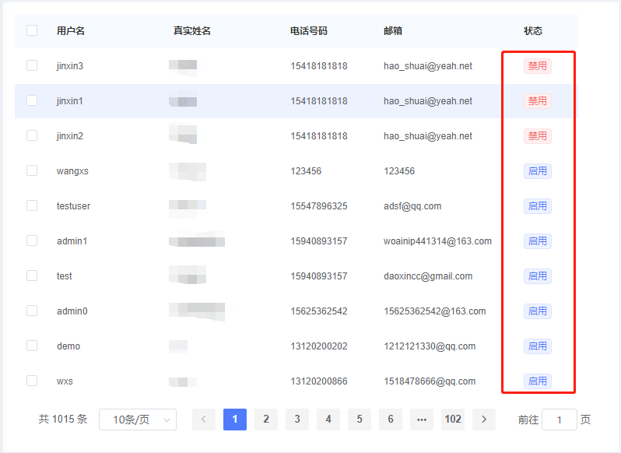Click the previous page arrow icon

(204, 420)
